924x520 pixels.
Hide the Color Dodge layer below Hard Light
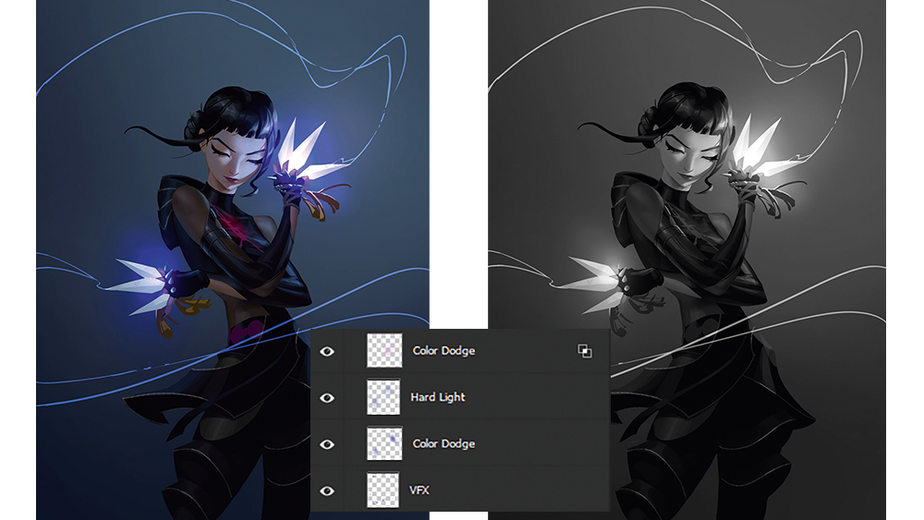pyautogui.click(x=327, y=444)
